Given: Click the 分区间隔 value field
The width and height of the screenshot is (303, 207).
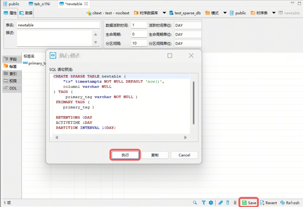Looking at the screenshot, I should [x=139, y=43].
